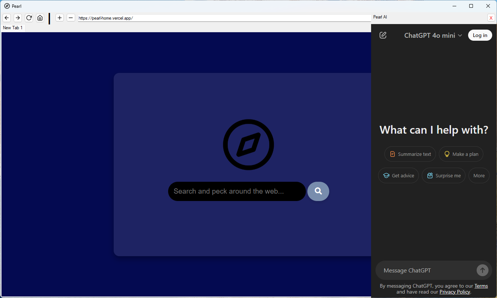Click the Summarize text suggestion
The height and width of the screenshot is (298, 497).
click(410, 154)
